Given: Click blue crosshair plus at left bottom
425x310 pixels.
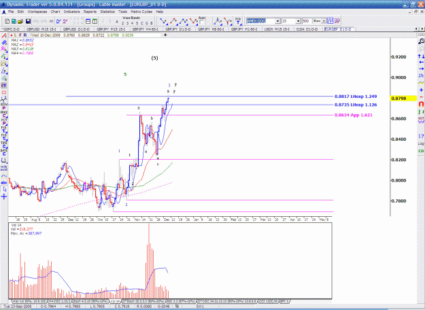Looking at the screenshot, I should [x=4, y=197].
